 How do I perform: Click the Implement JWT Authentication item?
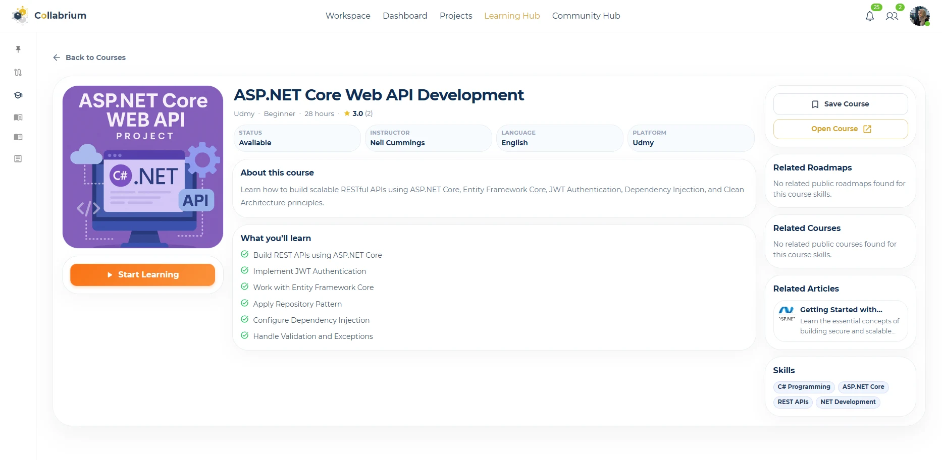click(x=309, y=271)
